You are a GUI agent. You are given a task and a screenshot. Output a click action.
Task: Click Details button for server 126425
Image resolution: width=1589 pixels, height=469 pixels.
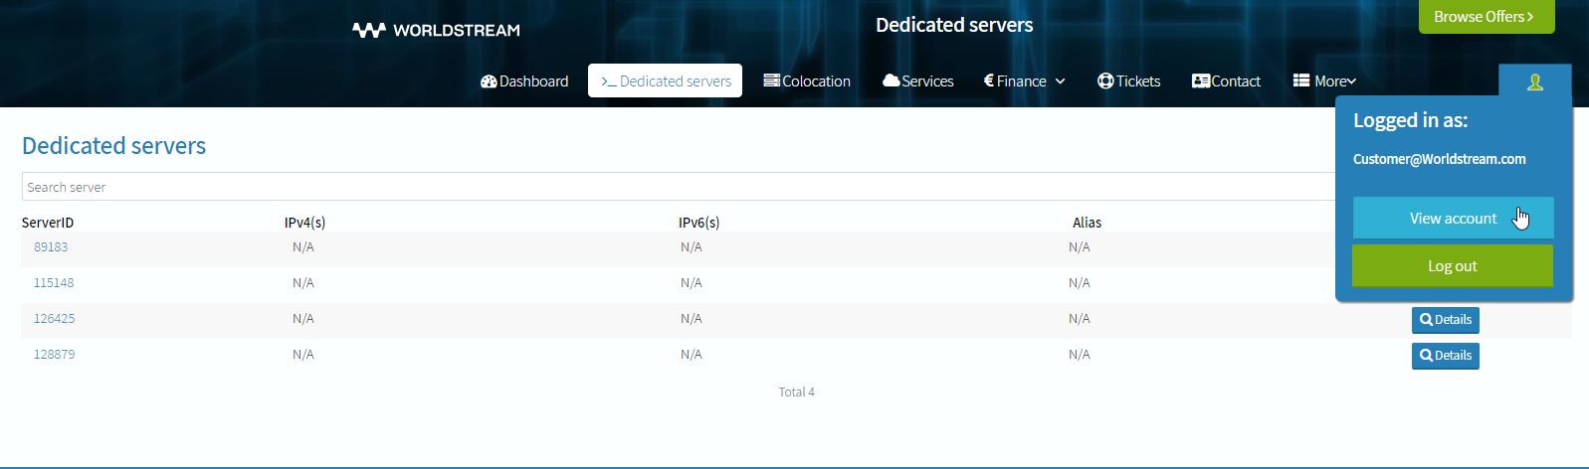point(1445,320)
